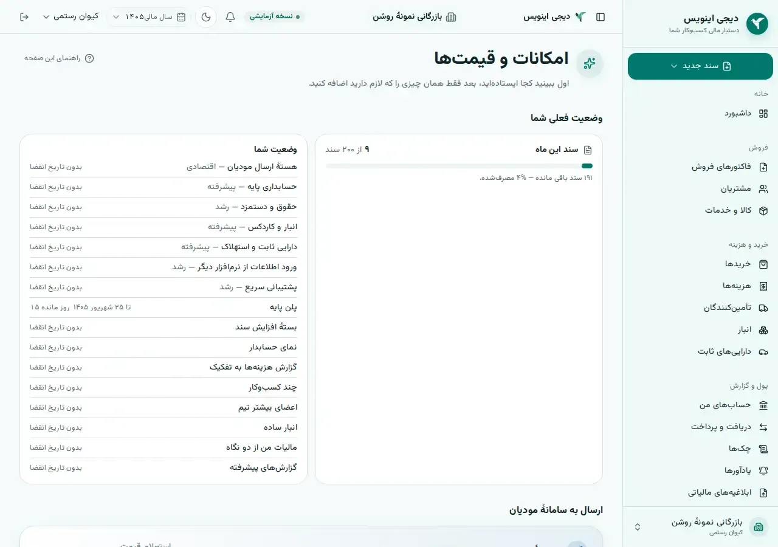Toggle the sidebar panel icon
This screenshot has width=778, height=547.
point(601,17)
